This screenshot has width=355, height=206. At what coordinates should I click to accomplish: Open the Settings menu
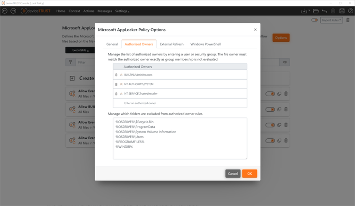(122, 11)
